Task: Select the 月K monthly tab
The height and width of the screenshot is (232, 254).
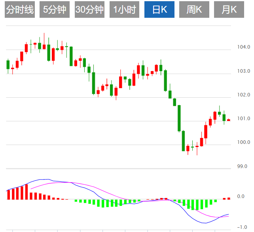Action: click(229, 10)
